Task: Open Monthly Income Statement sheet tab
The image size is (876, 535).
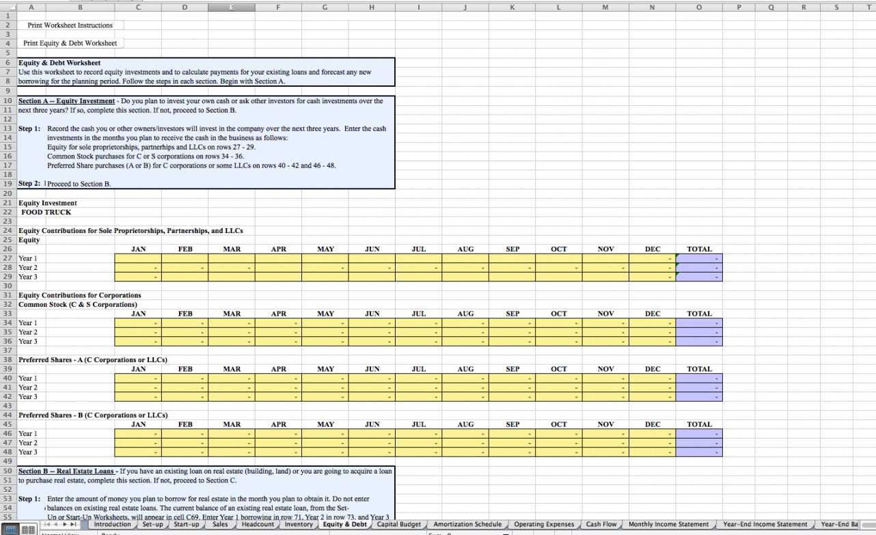Action: (x=669, y=525)
